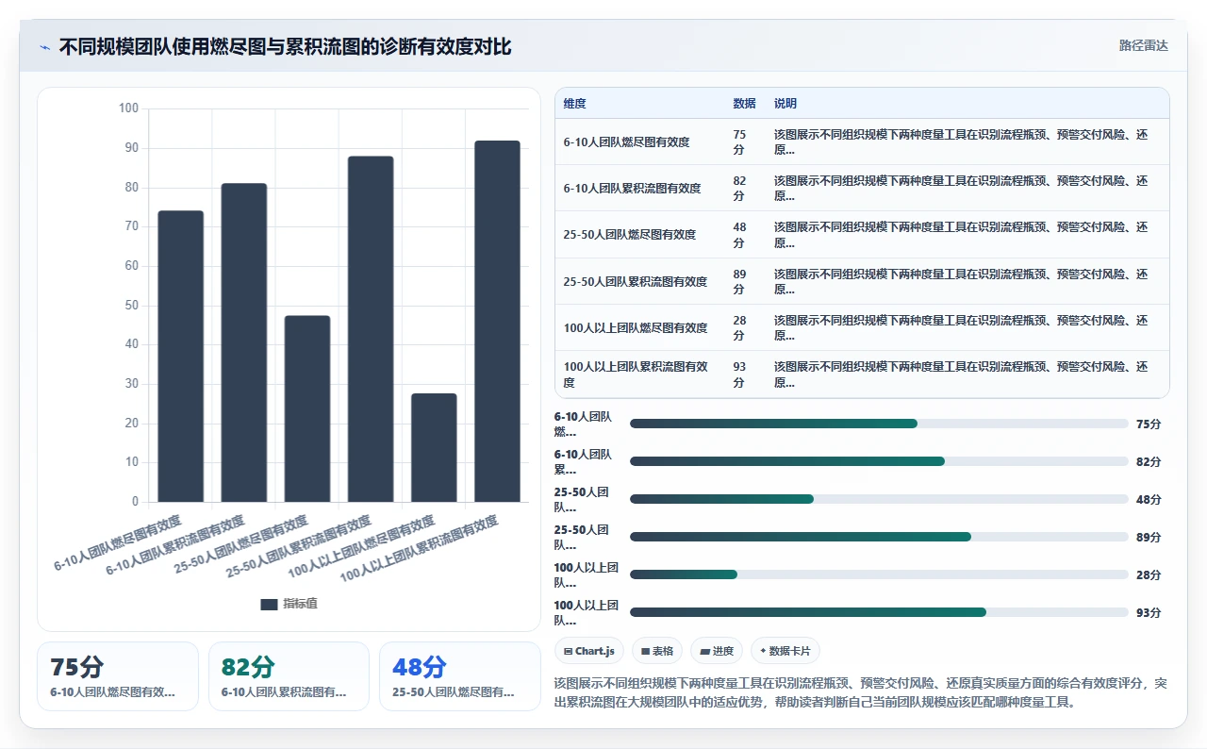Open the 75分 data card
This screenshot has height=749, width=1207.
click(x=118, y=676)
